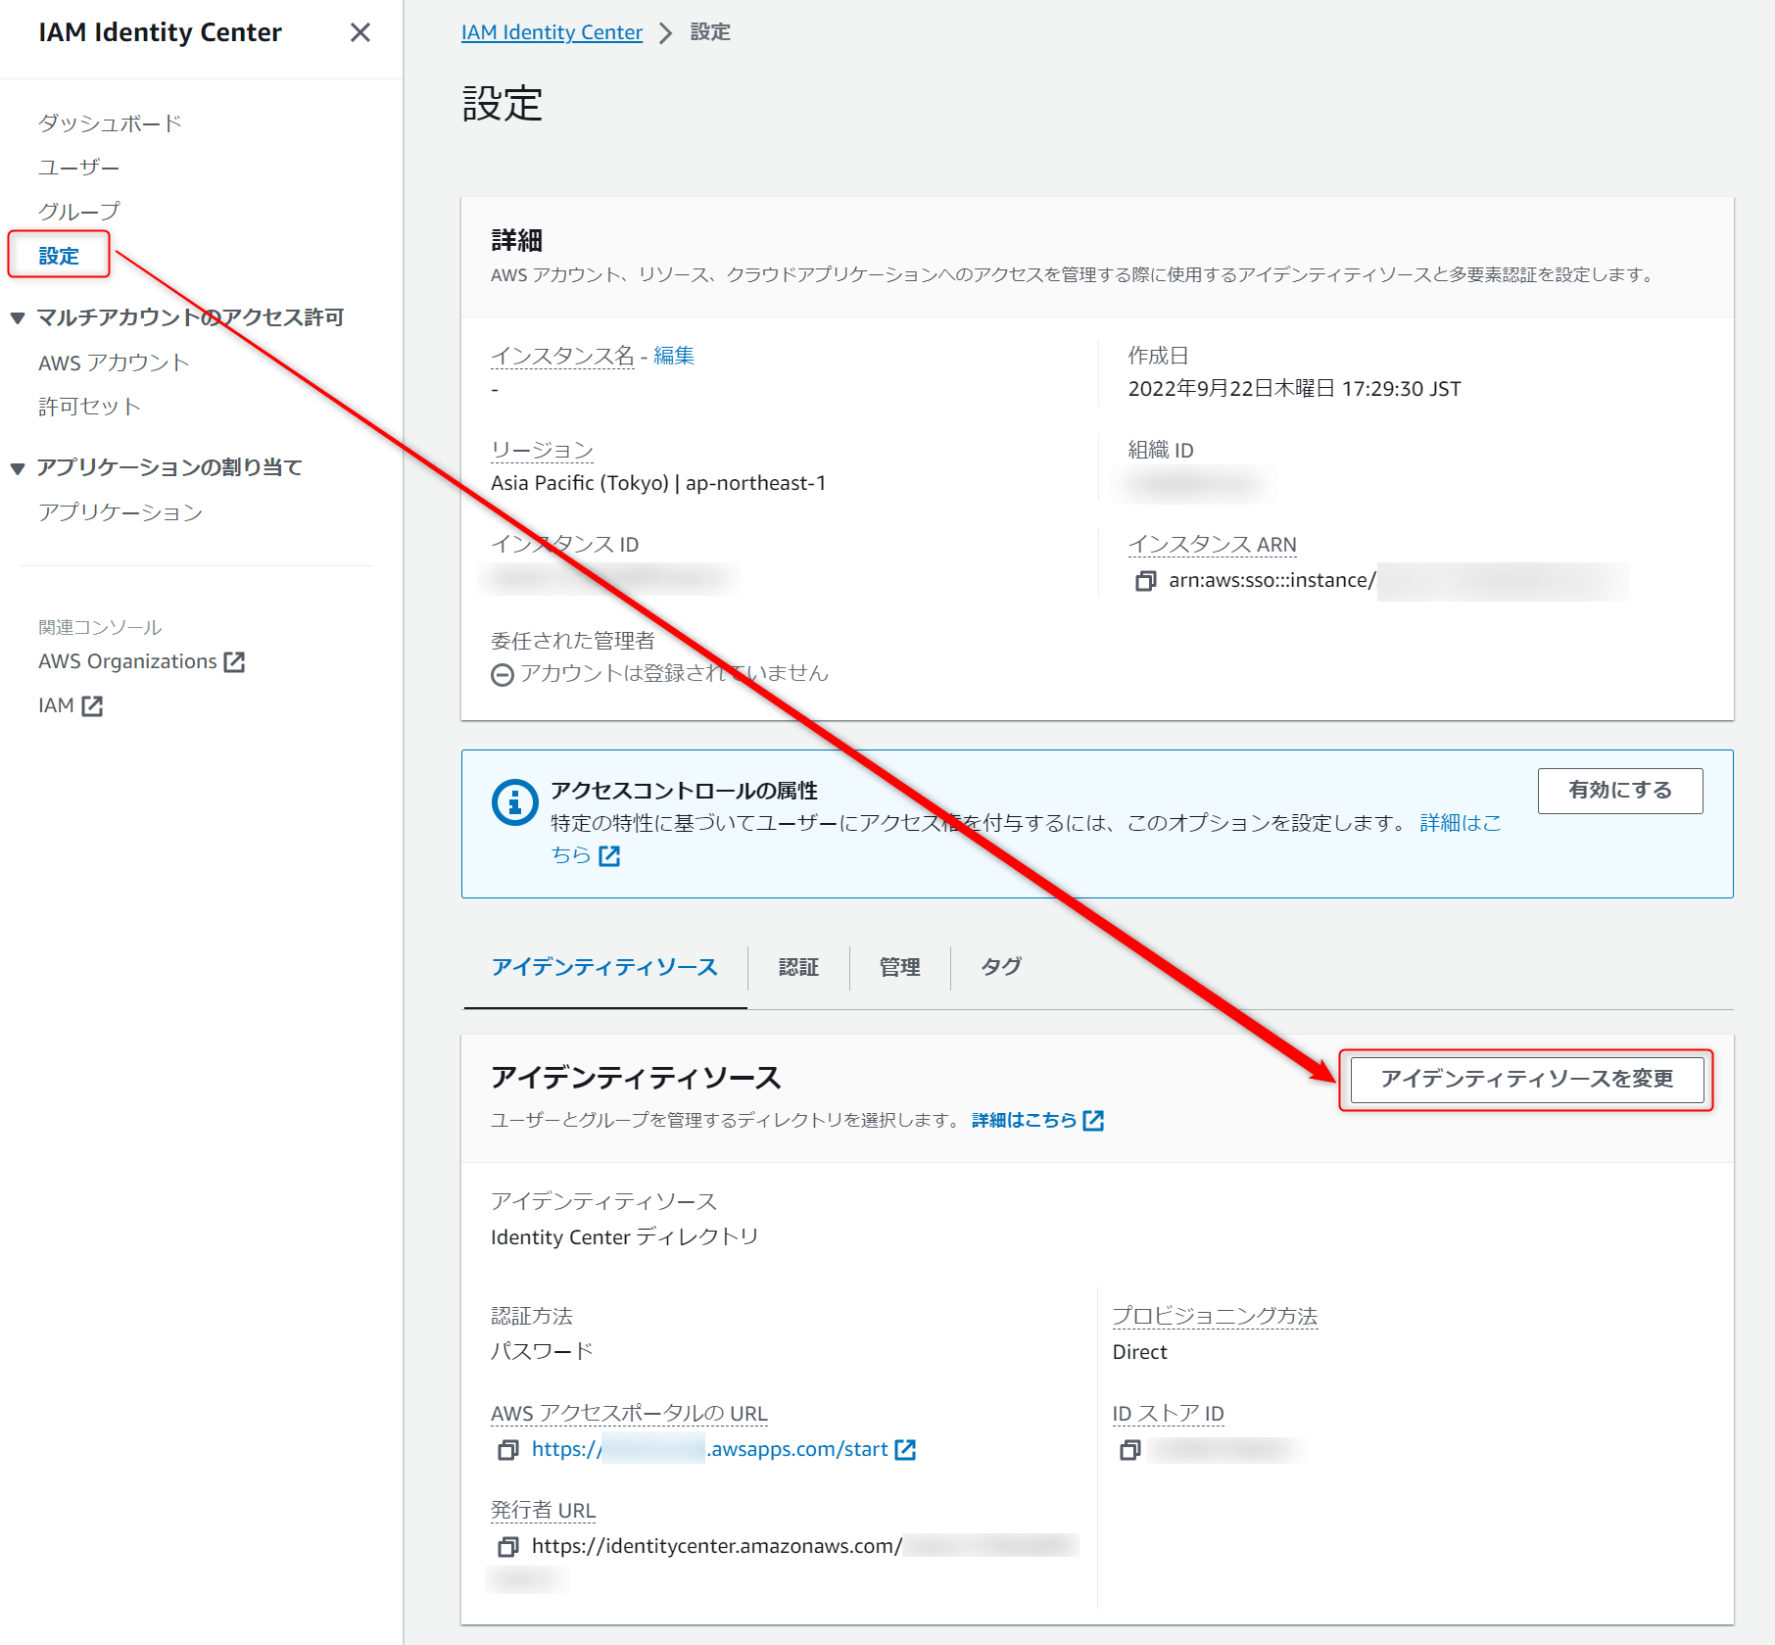
Task: Click the AWS アクセスポータルの URL label
Action: click(x=629, y=1414)
